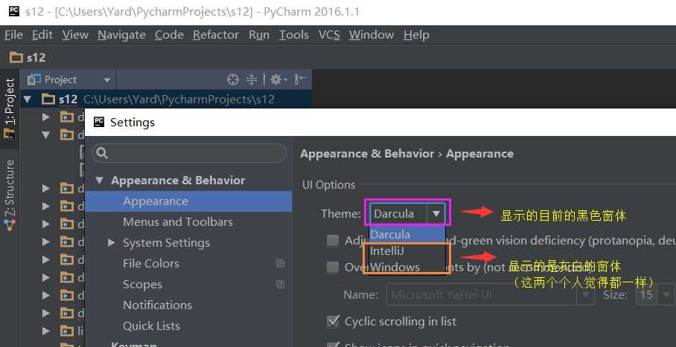Click the Hide Project panel icon
The width and height of the screenshot is (676, 347).
coord(300,80)
